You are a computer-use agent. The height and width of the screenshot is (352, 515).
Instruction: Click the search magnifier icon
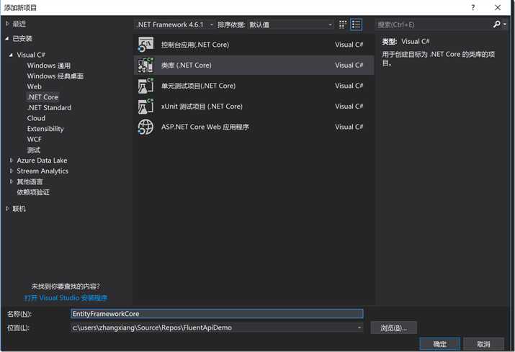point(496,24)
